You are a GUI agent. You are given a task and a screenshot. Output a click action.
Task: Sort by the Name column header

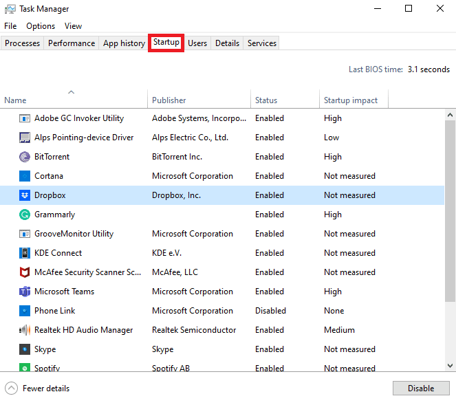tap(74, 99)
